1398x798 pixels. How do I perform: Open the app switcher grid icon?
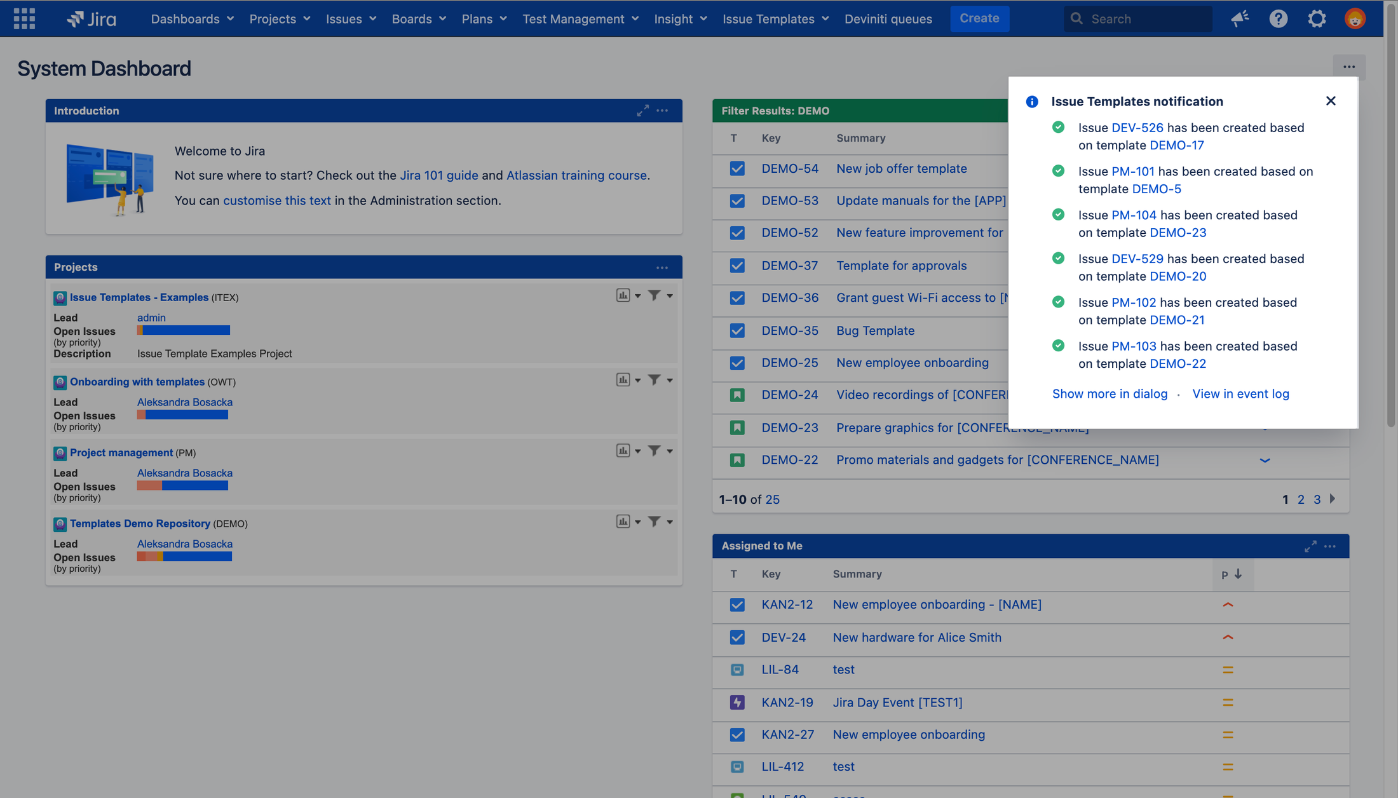click(24, 18)
